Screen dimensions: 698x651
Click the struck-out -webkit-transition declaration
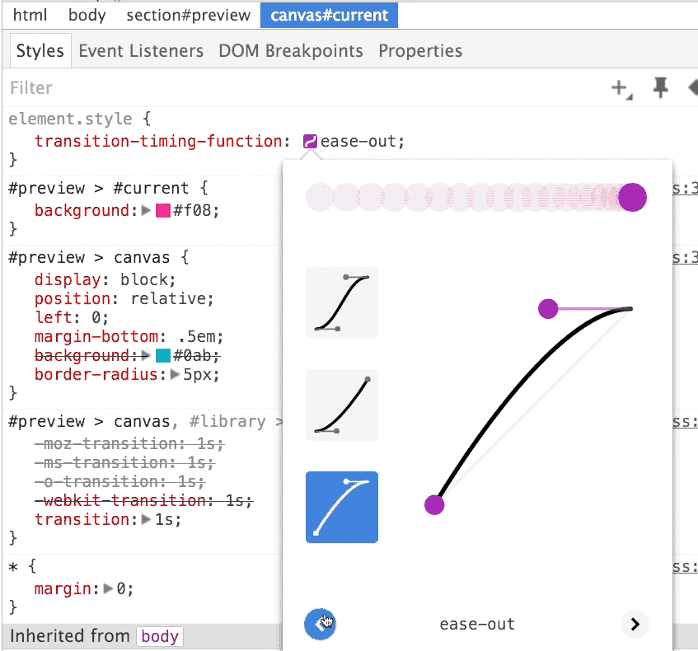tap(143, 500)
